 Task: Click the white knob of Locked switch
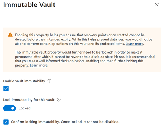13,108
